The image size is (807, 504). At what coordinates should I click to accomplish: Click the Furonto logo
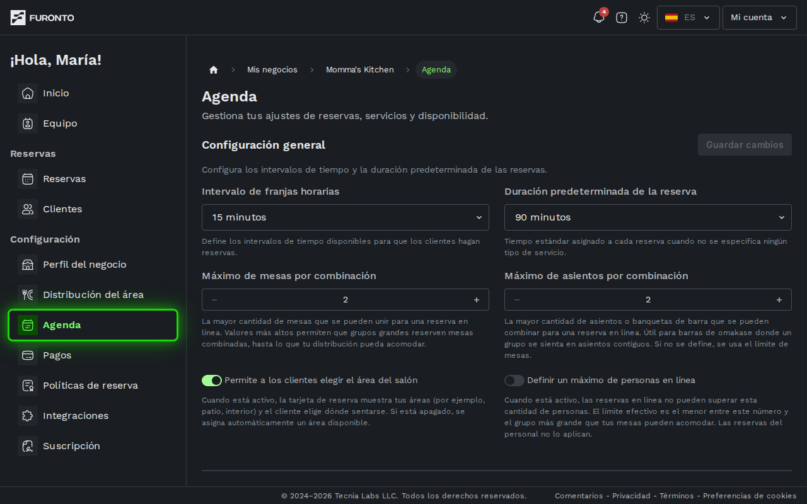[x=42, y=18]
